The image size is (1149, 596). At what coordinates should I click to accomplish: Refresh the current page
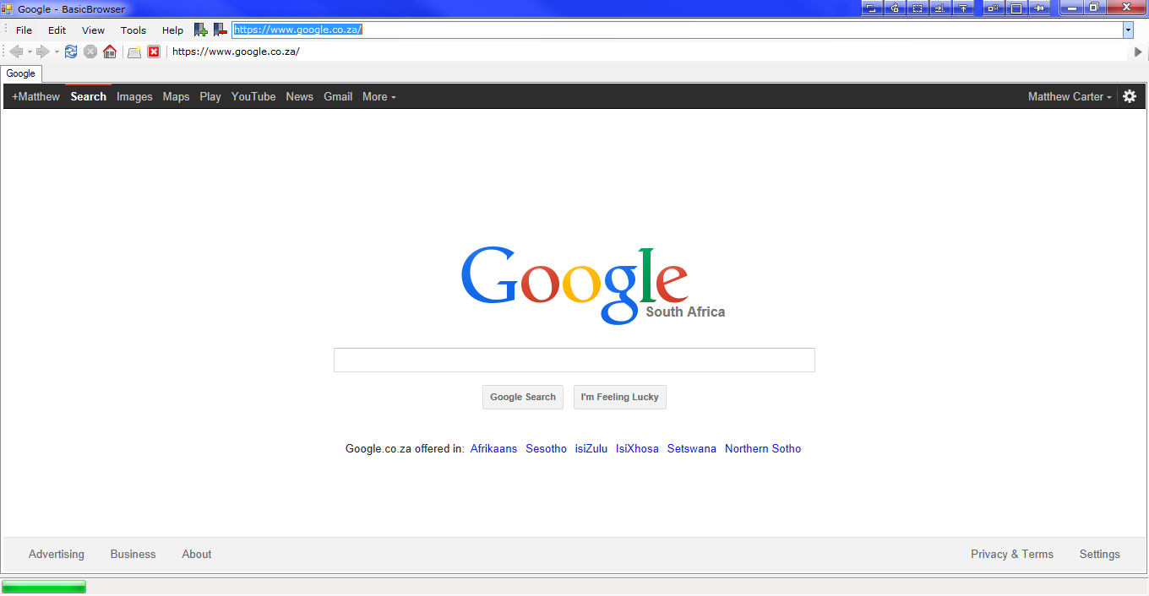(71, 51)
